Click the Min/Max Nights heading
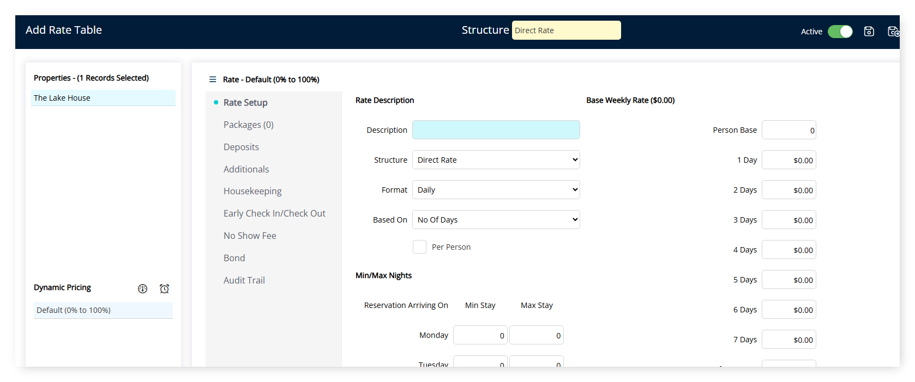915x382 pixels. coord(383,275)
